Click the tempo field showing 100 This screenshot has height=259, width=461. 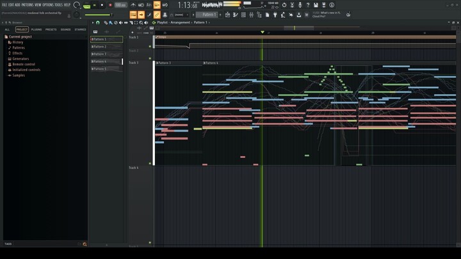click(x=120, y=5)
